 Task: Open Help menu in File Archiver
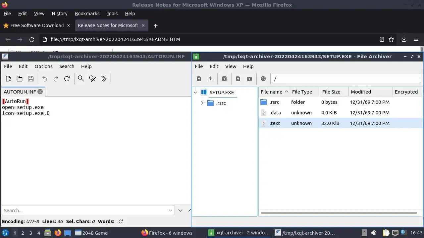click(248, 66)
